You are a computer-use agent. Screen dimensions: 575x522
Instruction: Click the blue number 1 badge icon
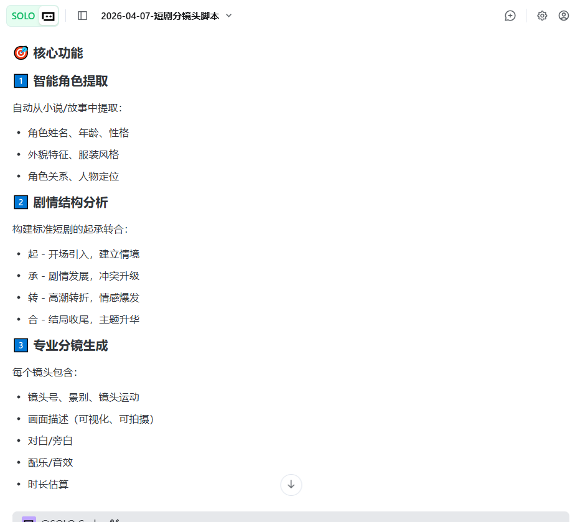pyautogui.click(x=21, y=81)
